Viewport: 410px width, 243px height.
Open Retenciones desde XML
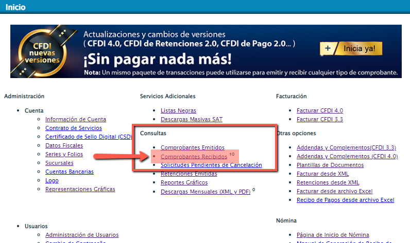click(328, 182)
